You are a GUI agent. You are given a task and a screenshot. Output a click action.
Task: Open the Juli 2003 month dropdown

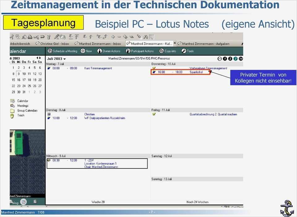pyautogui.click(x=56, y=59)
